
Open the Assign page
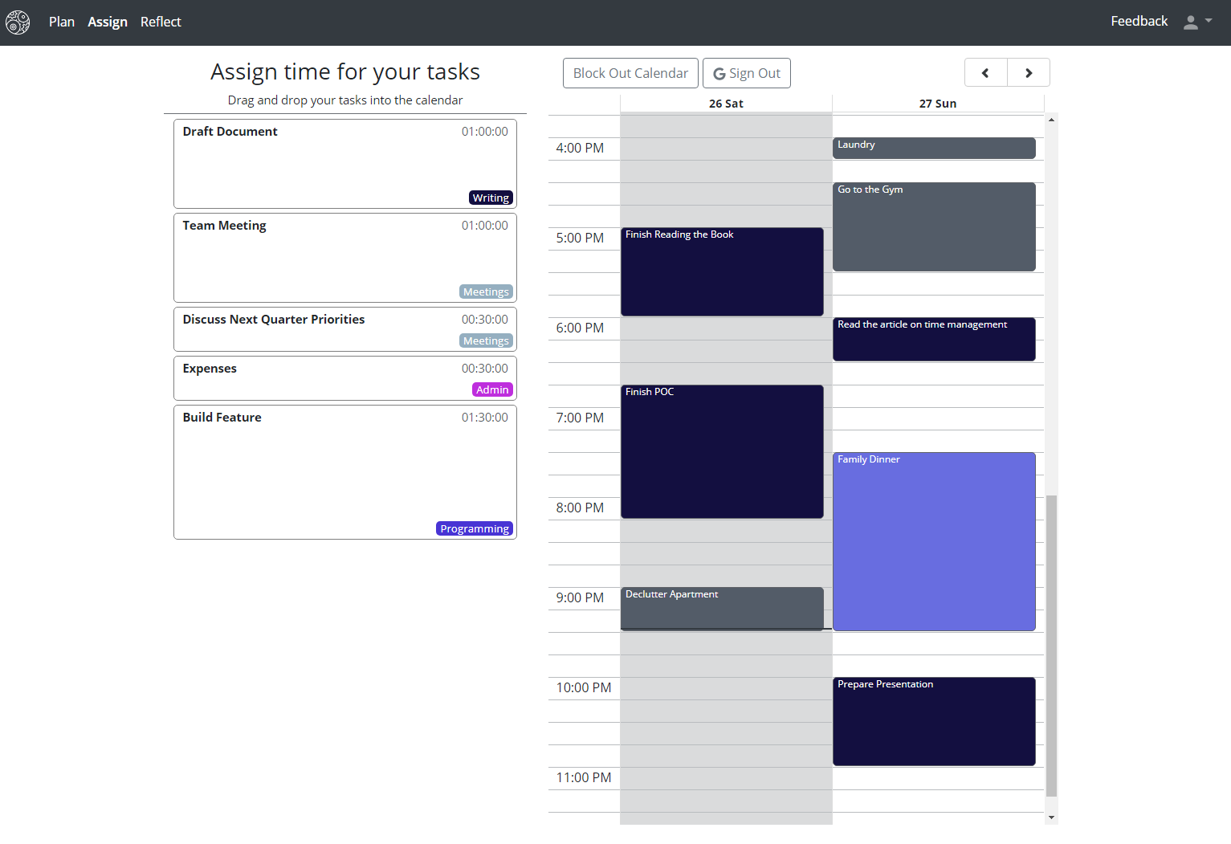(x=108, y=22)
